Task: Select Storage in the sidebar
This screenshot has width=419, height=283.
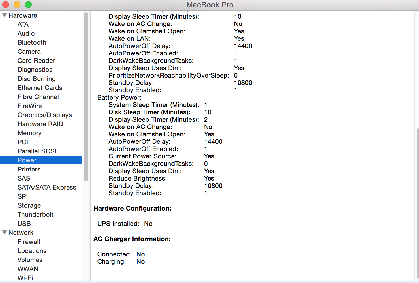Action: (29, 205)
